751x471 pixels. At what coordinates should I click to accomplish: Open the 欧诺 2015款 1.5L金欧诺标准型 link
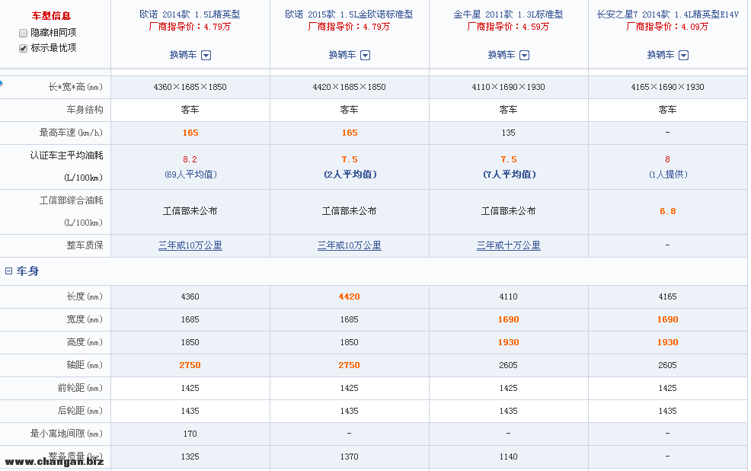(349, 14)
